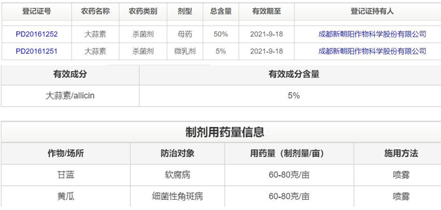441x210 pixels.
Task: Open registration link PD20161252
Action: coord(37,34)
